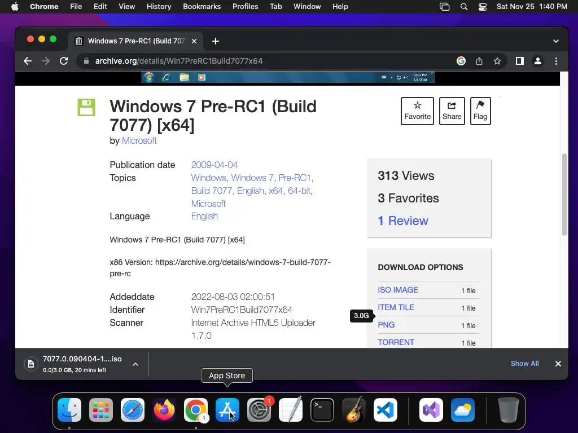
Task: Open Spotlight search in menu bar
Action: tap(464, 7)
